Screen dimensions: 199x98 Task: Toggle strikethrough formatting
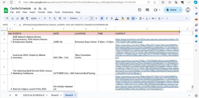pos(112,18)
